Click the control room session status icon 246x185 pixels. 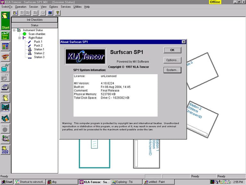pos(5,108)
